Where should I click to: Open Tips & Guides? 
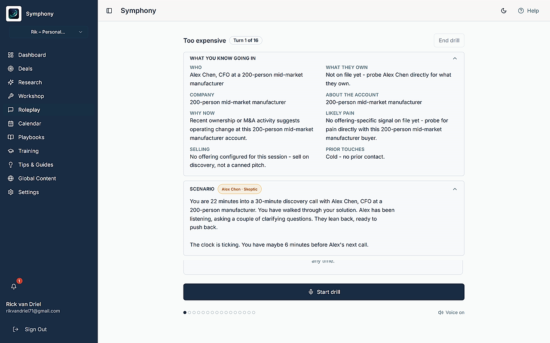[49, 165]
